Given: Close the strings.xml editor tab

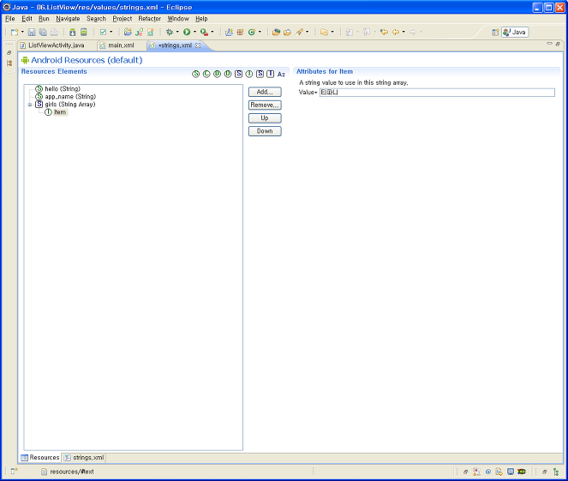Looking at the screenshot, I should 198,45.
